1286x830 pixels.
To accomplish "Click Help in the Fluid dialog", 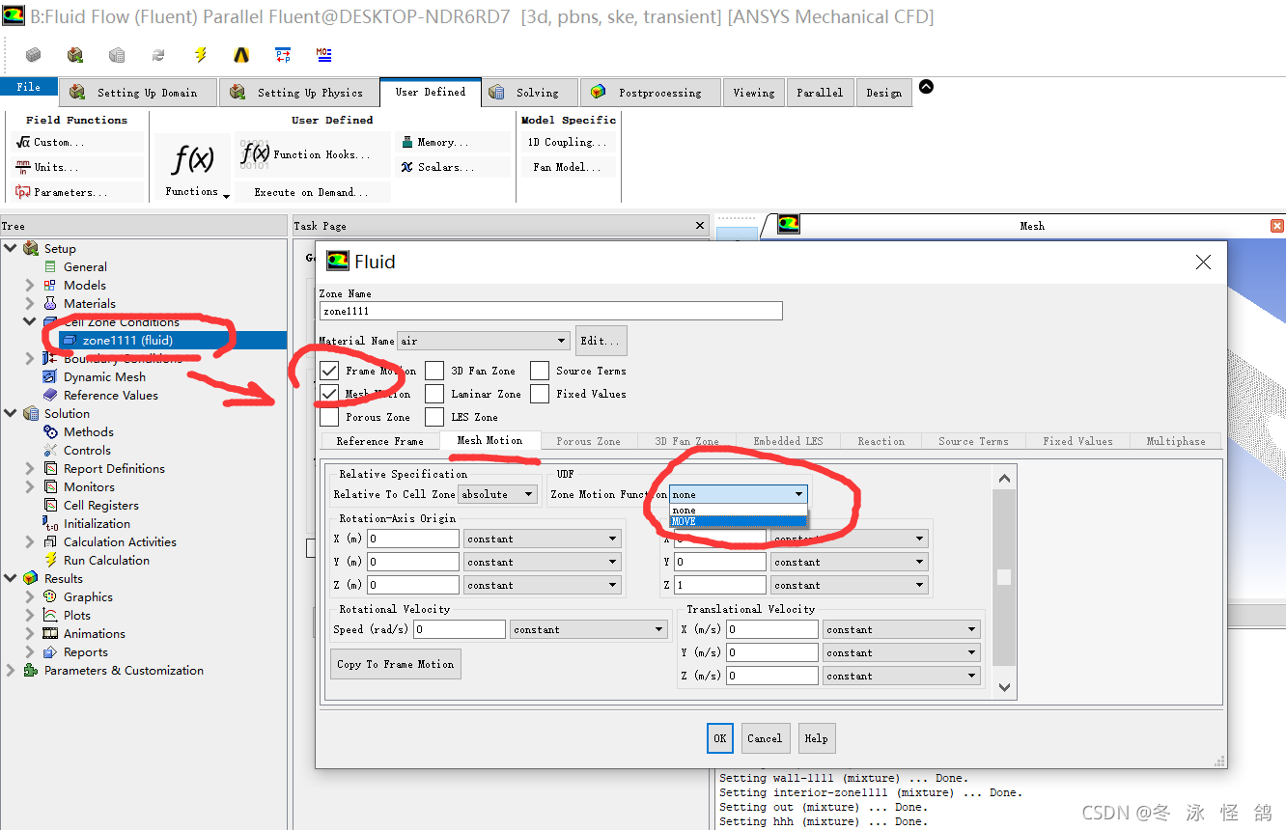I will point(816,738).
